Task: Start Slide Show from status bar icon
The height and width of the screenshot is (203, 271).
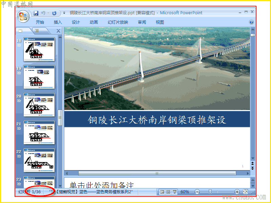Action: pos(174,192)
